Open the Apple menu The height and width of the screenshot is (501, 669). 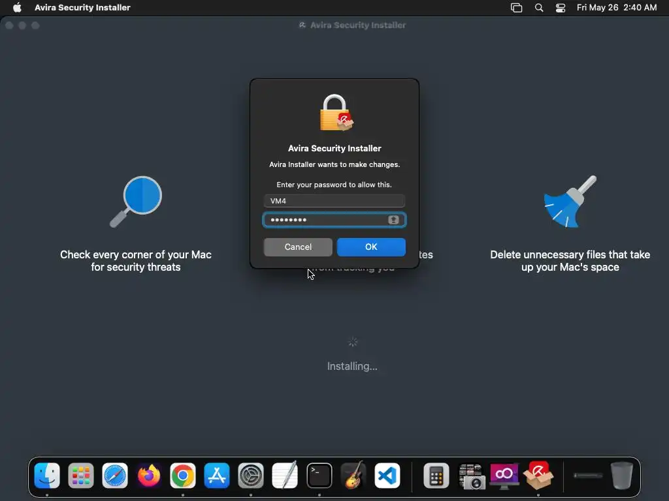(17, 7)
